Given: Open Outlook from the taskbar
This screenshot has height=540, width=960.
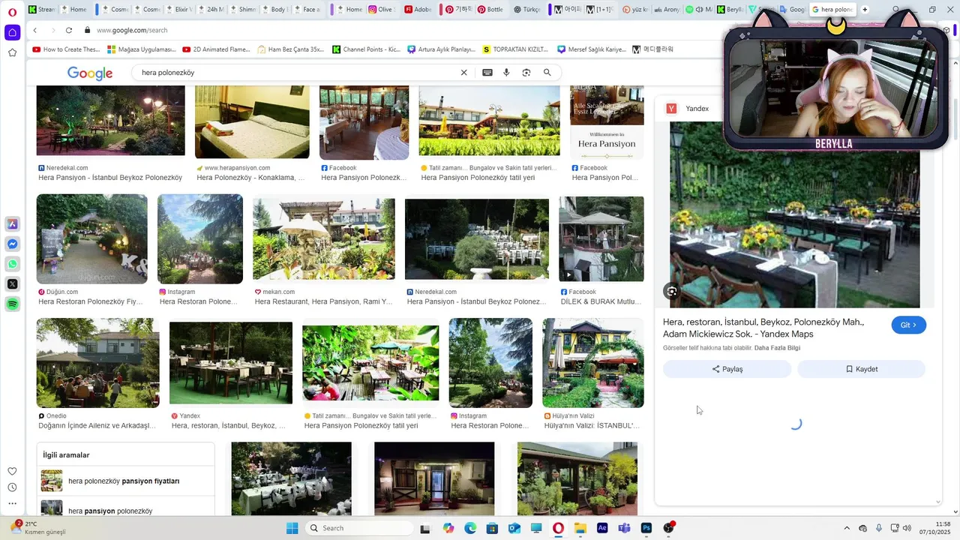Looking at the screenshot, I should click(514, 528).
